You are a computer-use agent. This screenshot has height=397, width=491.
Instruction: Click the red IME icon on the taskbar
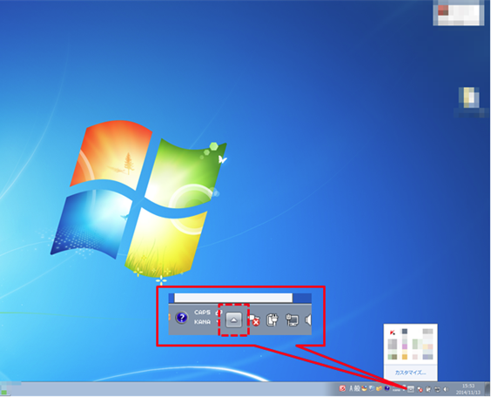[x=342, y=388]
